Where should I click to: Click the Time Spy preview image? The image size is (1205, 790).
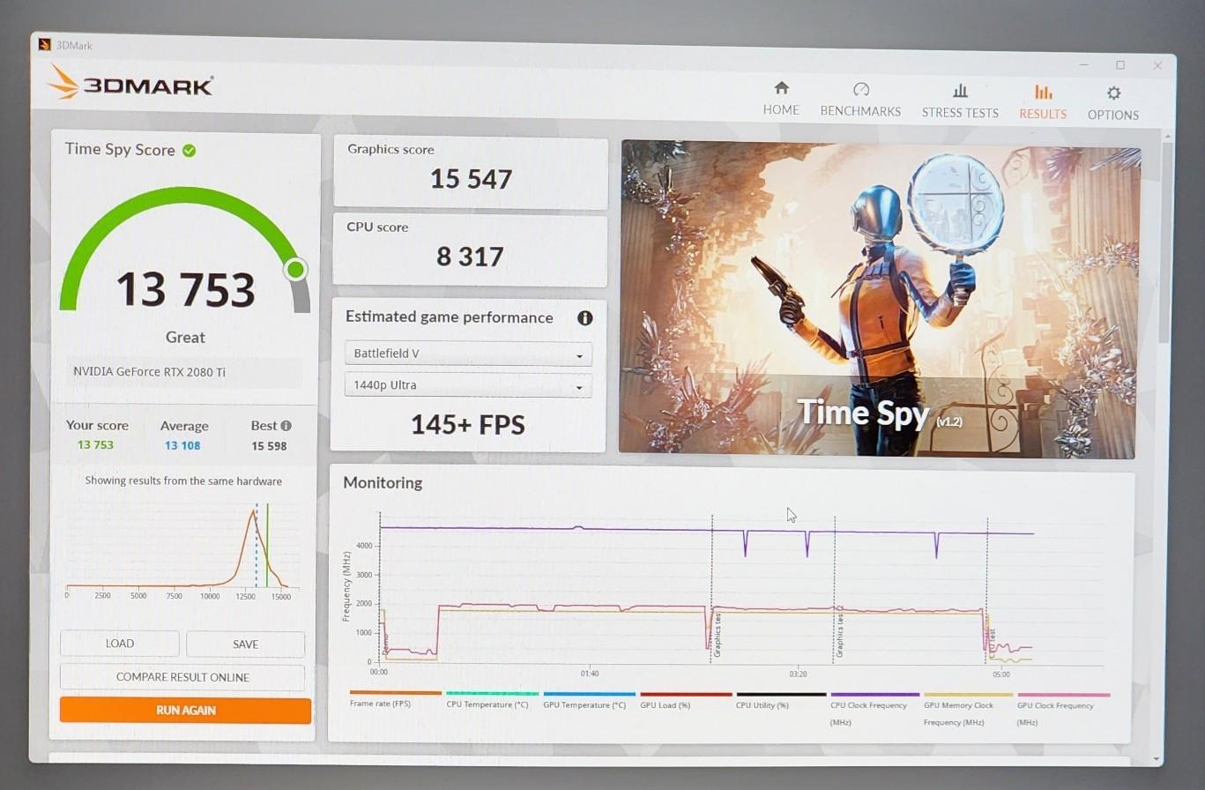[x=879, y=298]
